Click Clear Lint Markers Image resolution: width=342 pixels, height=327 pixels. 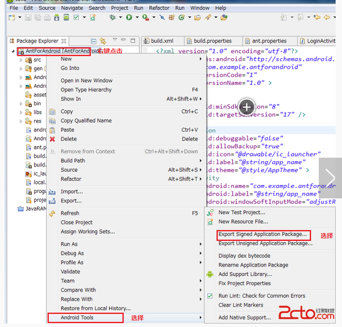coord(241,305)
